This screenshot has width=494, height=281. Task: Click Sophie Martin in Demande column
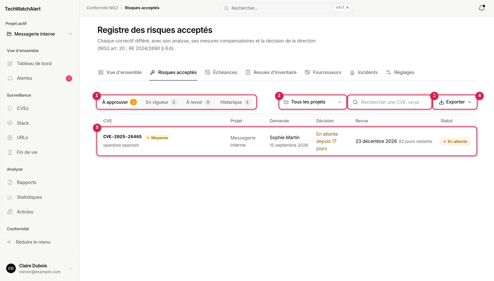pos(285,138)
